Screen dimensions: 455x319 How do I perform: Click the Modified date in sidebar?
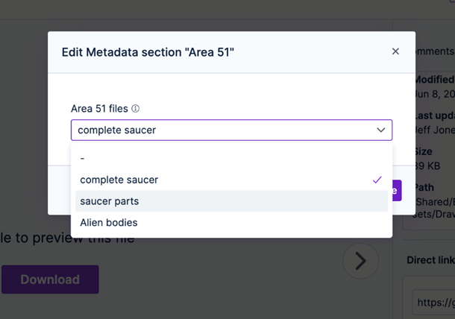click(x=434, y=94)
